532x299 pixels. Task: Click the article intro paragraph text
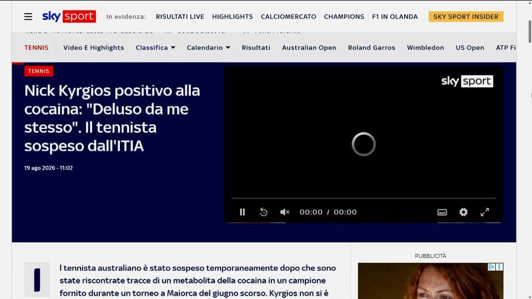pyautogui.click(x=198, y=281)
